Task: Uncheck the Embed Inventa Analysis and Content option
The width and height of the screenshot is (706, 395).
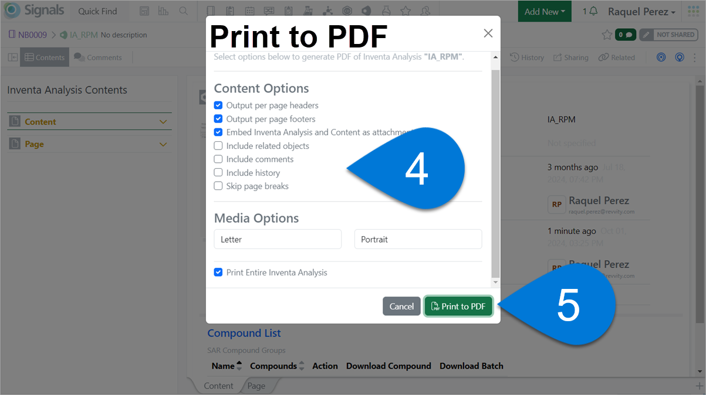Action: 218,132
